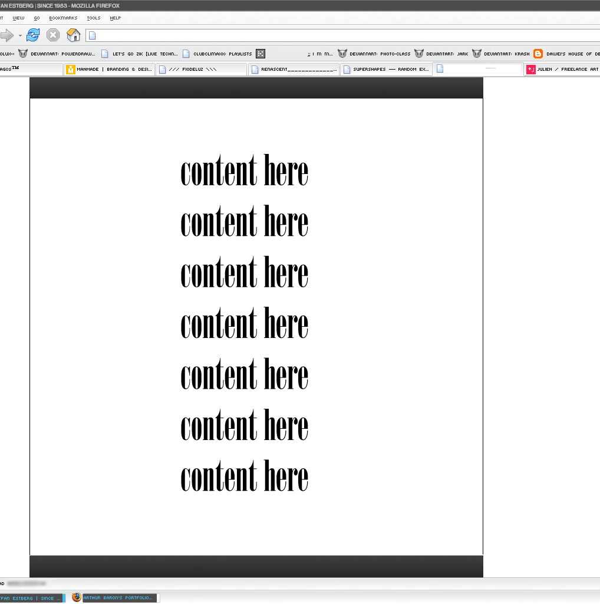Go to the home page
600x604 pixels.
[x=73, y=35]
